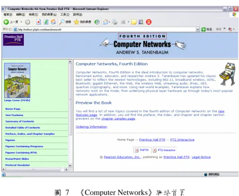Click the Prentice Hall PTR logo

tap(14, 40)
